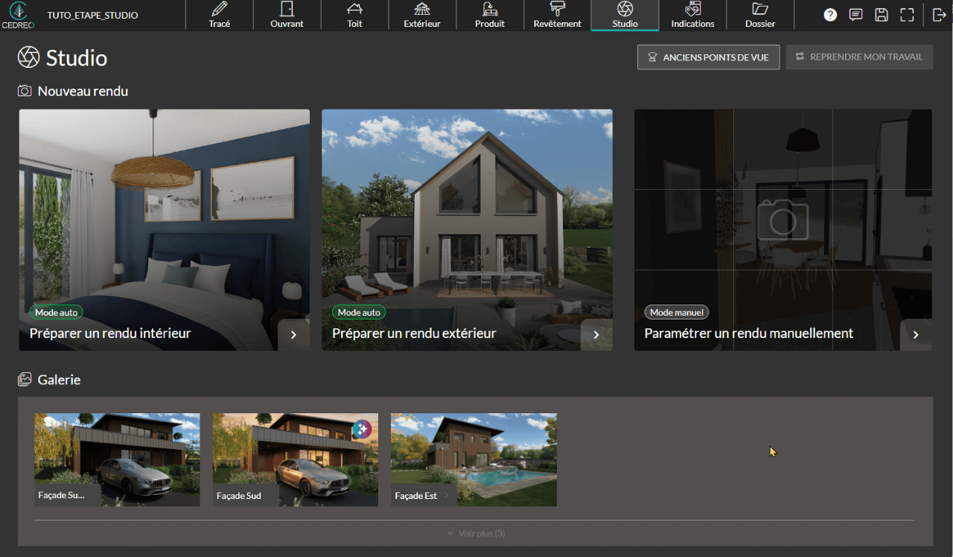
Task: Click the camera icon on manual render card
Action: pos(783,220)
